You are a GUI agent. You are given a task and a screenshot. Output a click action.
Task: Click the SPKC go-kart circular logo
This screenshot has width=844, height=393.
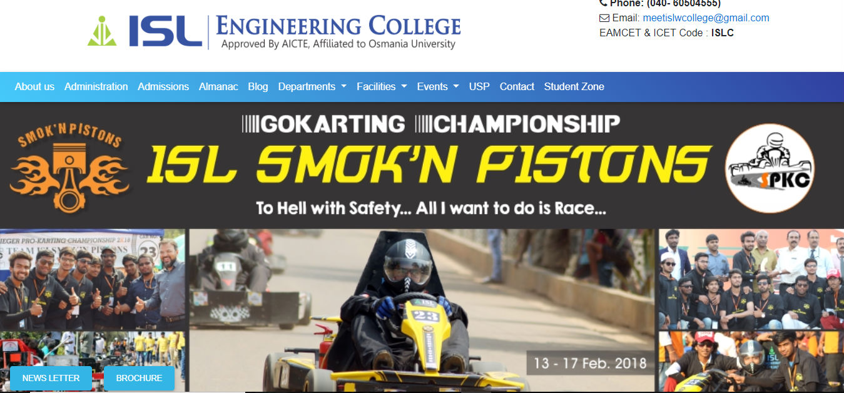click(770, 168)
